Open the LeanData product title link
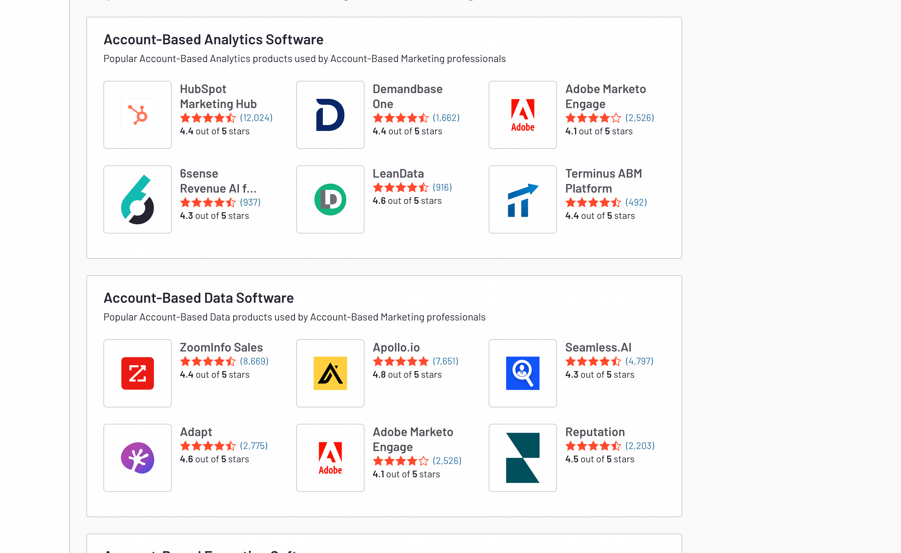 tap(398, 173)
